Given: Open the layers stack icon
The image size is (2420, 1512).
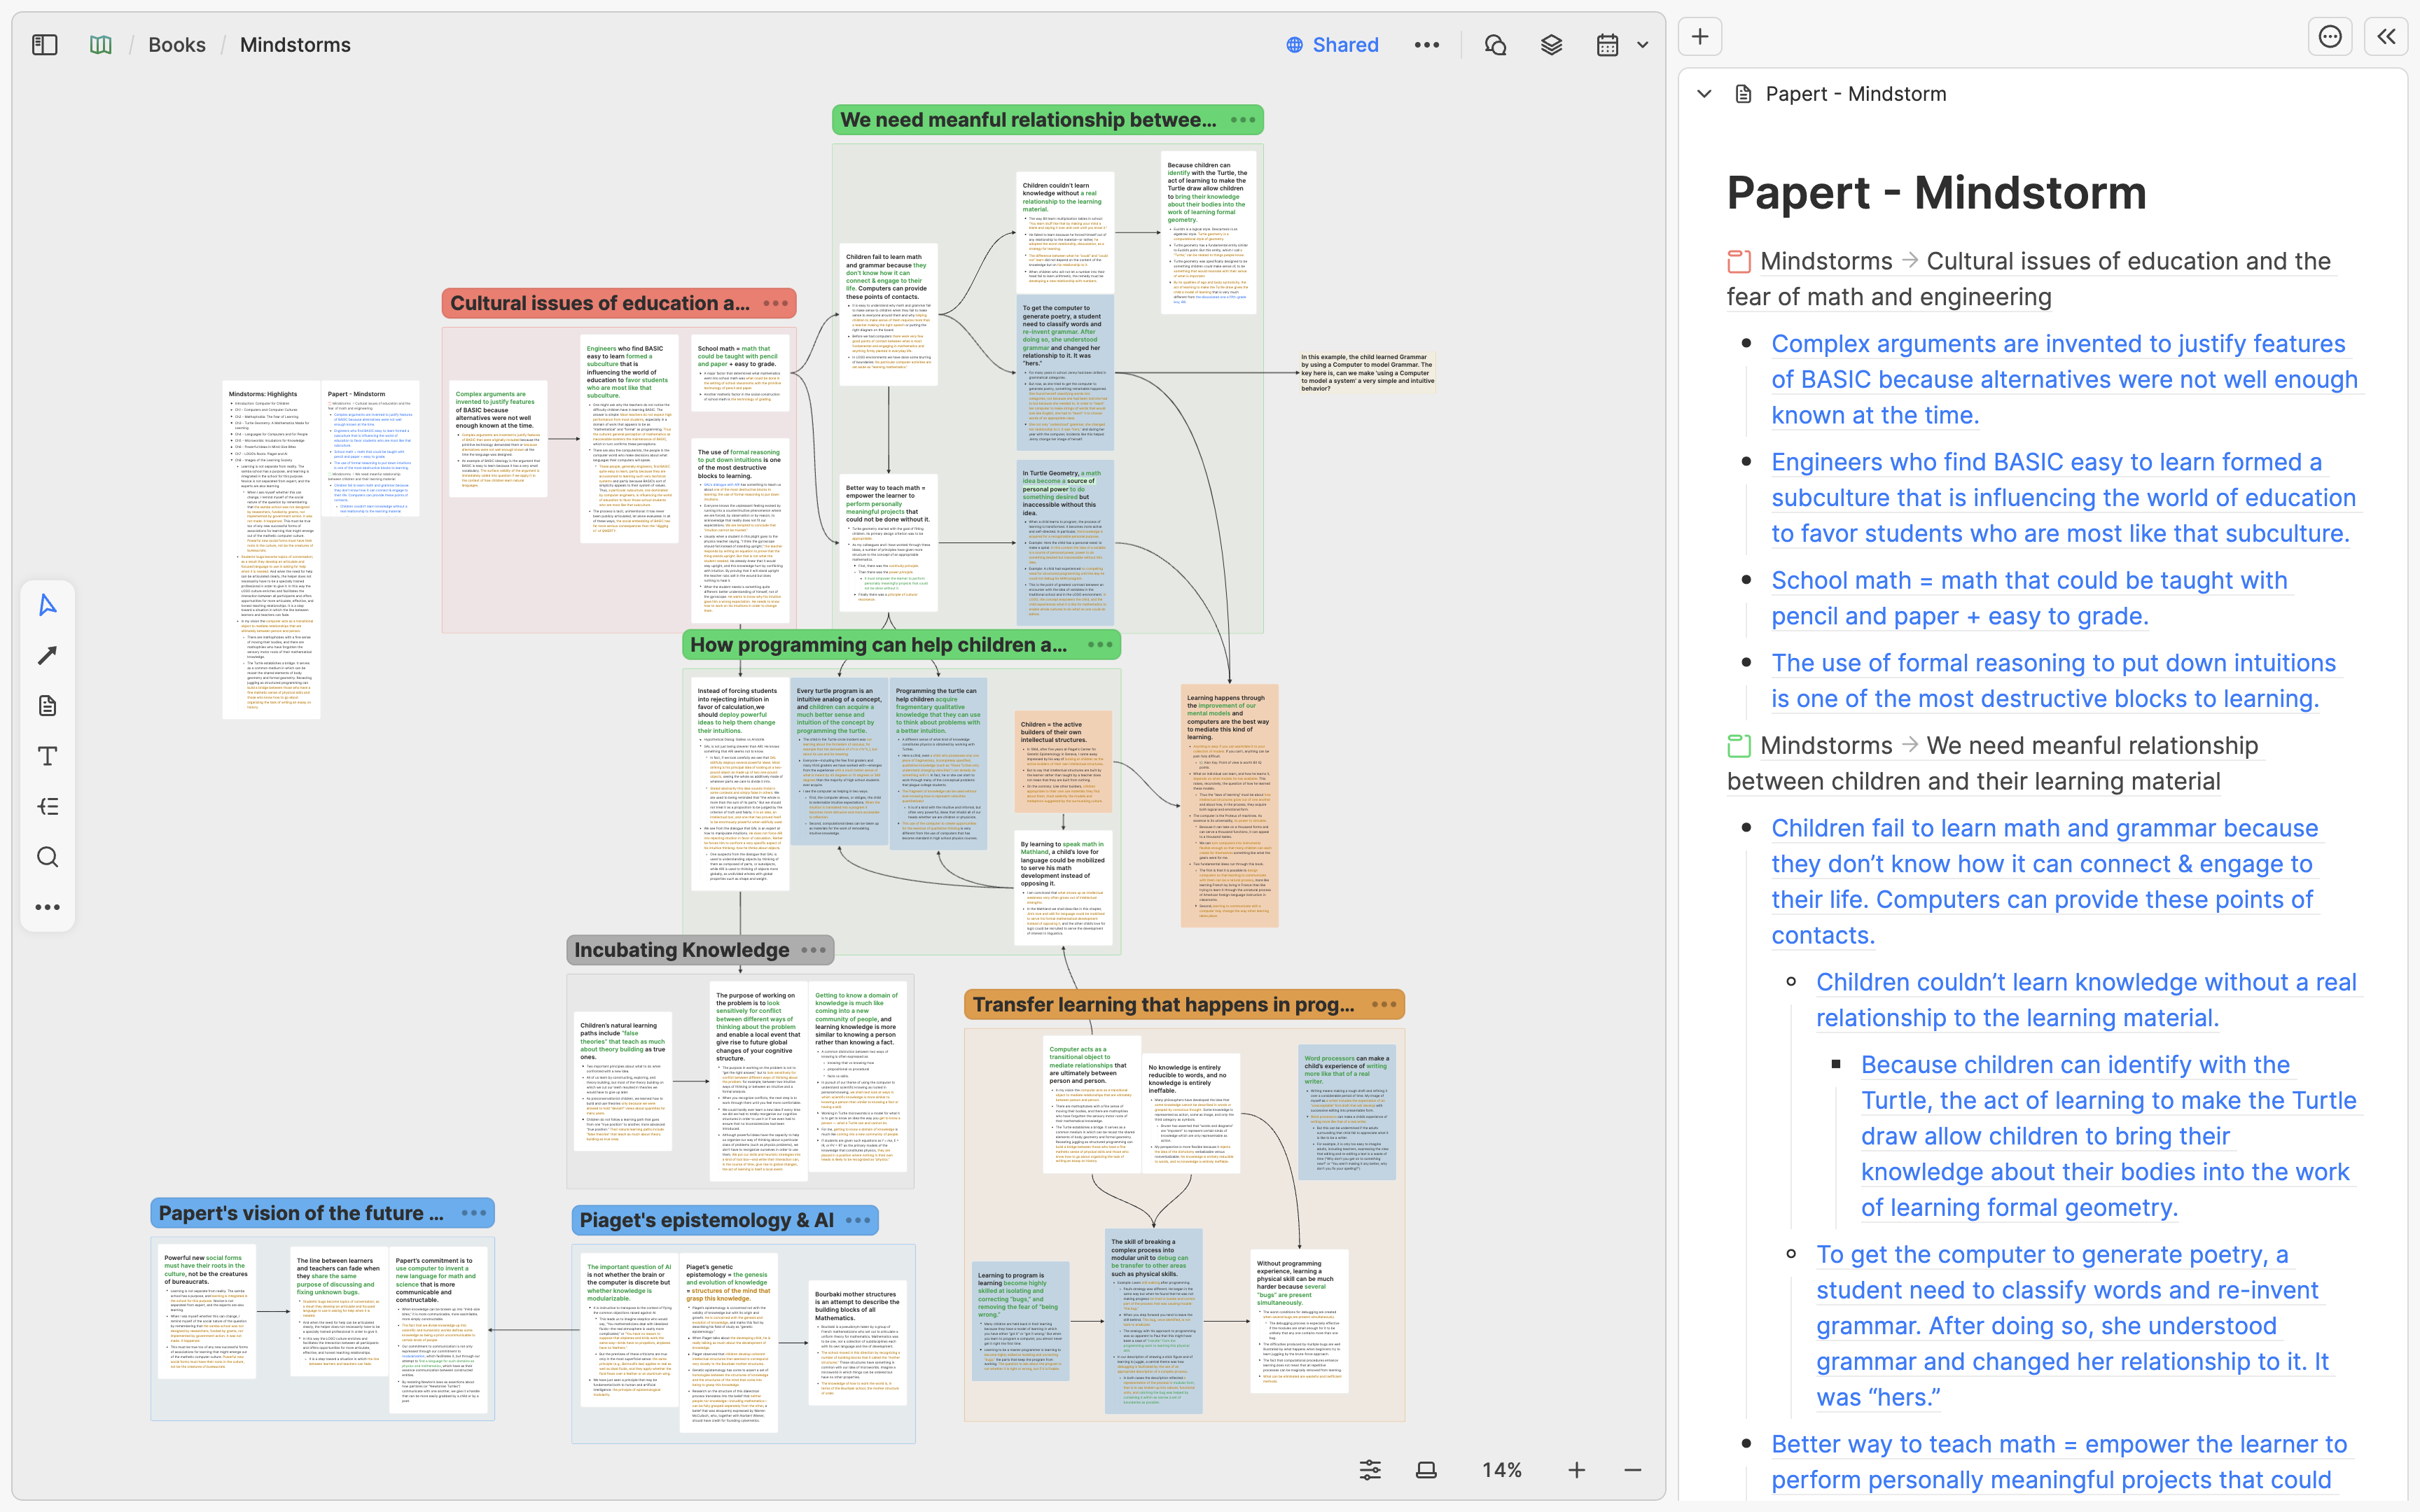Looking at the screenshot, I should pos(1551,45).
